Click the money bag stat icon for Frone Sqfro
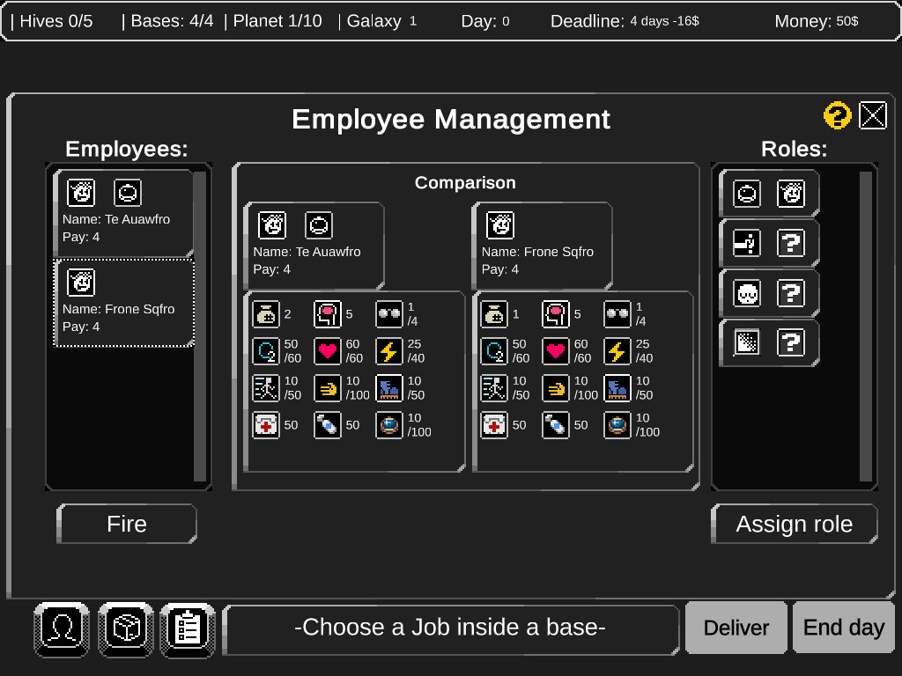Viewport: 902px width, 676px height. tap(494, 313)
